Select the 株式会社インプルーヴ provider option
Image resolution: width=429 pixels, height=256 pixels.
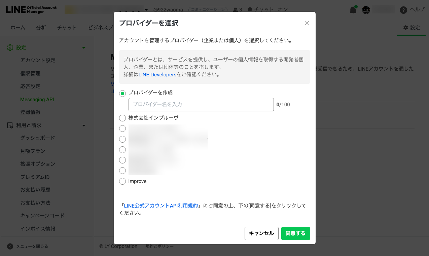(x=122, y=118)
